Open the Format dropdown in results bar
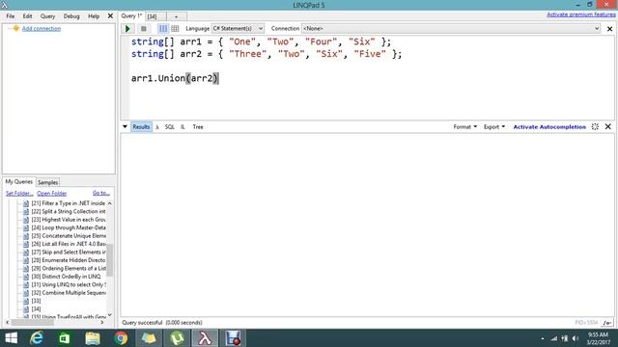 pos(465,126)
